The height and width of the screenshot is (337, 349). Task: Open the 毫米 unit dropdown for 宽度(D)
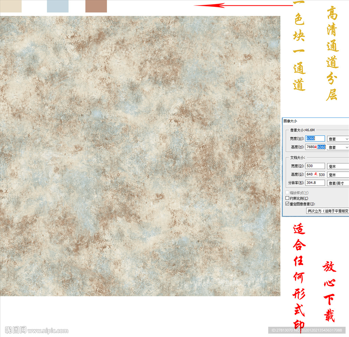tap(338, 166)
